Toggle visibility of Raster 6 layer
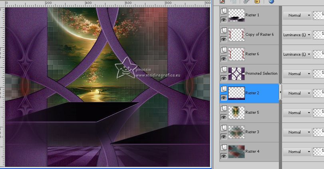Viewport: 324px width, 169px height. [224, 59]
